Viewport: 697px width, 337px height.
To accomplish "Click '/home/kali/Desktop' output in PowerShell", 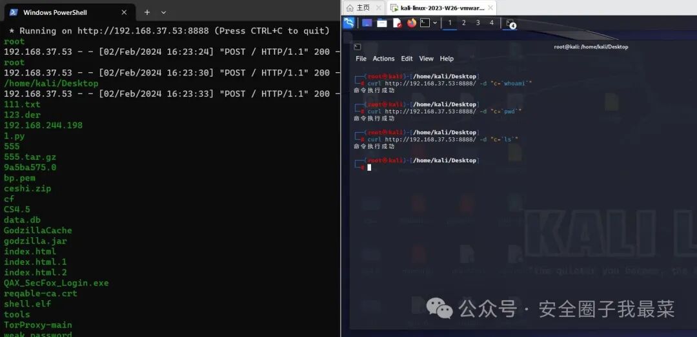I will click(51, 84).
